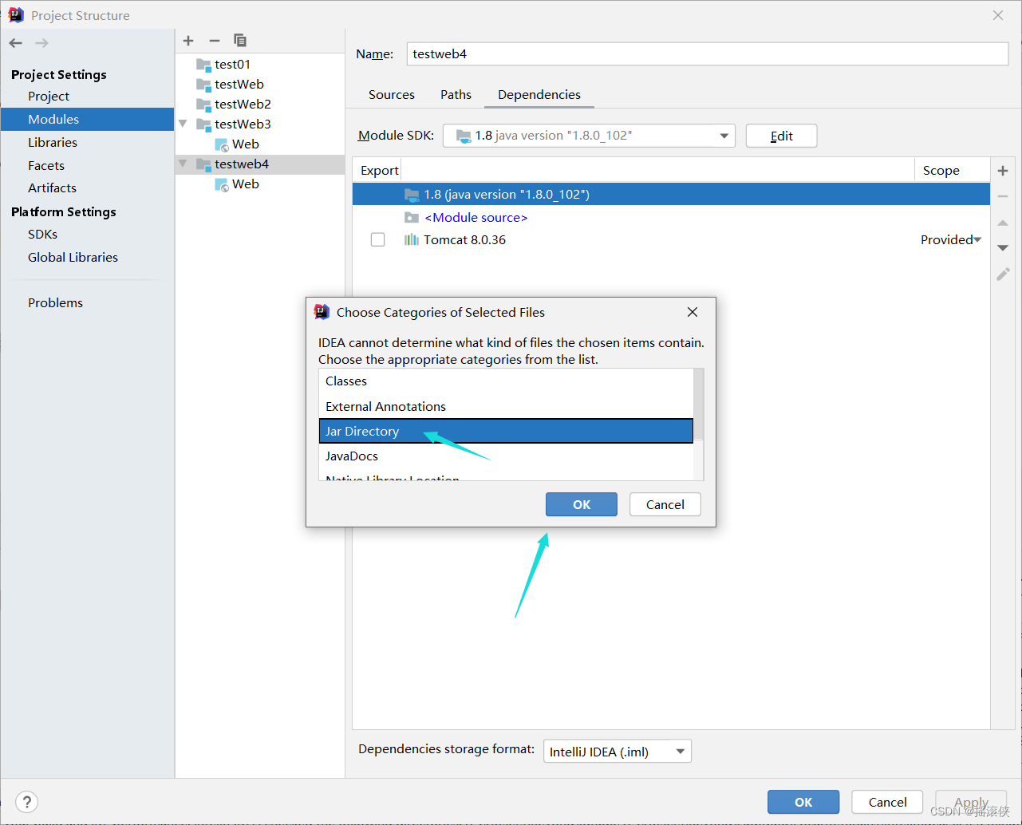The height and width of the screenshot is (825, 1022).
Task: Click the back navigation arrow
Action: 16,43
